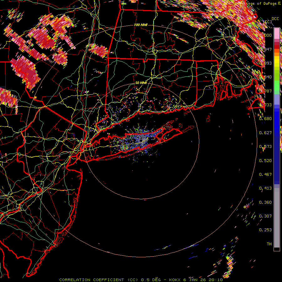This screenshot has width=282, height=282.
Task: Click the 20:10 timestamp
Action: coord(216,280)
